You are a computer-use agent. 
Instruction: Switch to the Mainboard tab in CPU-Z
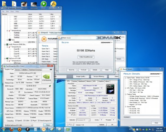click(x=82, y=81)
